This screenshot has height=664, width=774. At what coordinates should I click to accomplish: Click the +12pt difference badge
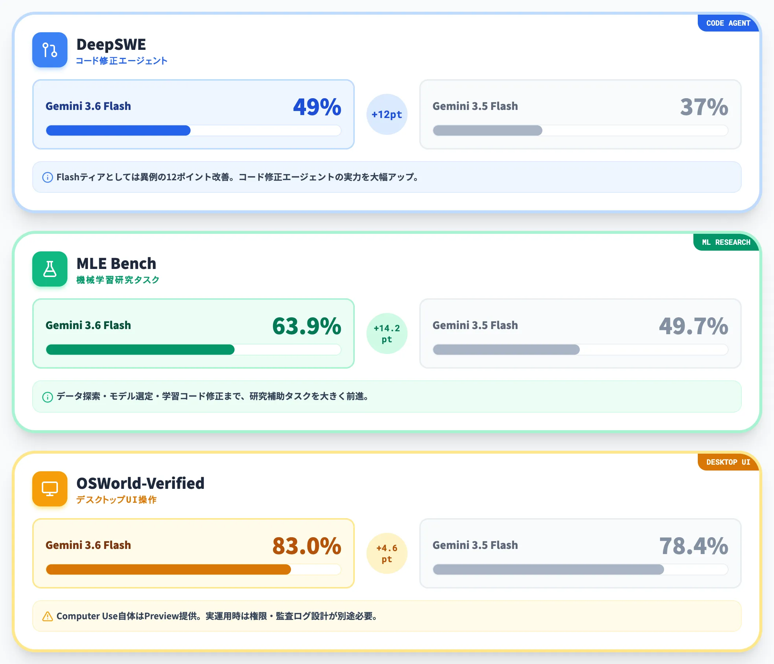(387, 114)
